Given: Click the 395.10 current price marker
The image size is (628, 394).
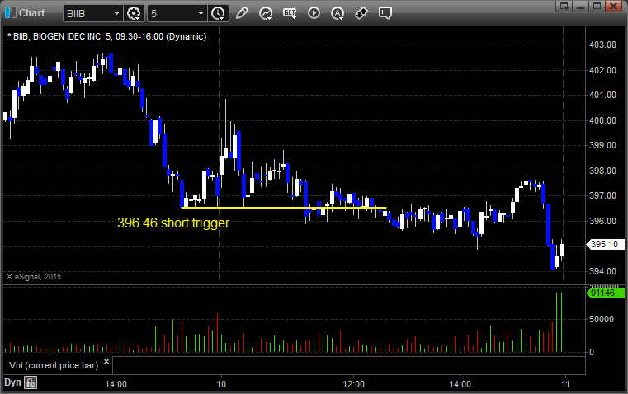Looking at the screenshot, I should [x=605, y=244].
